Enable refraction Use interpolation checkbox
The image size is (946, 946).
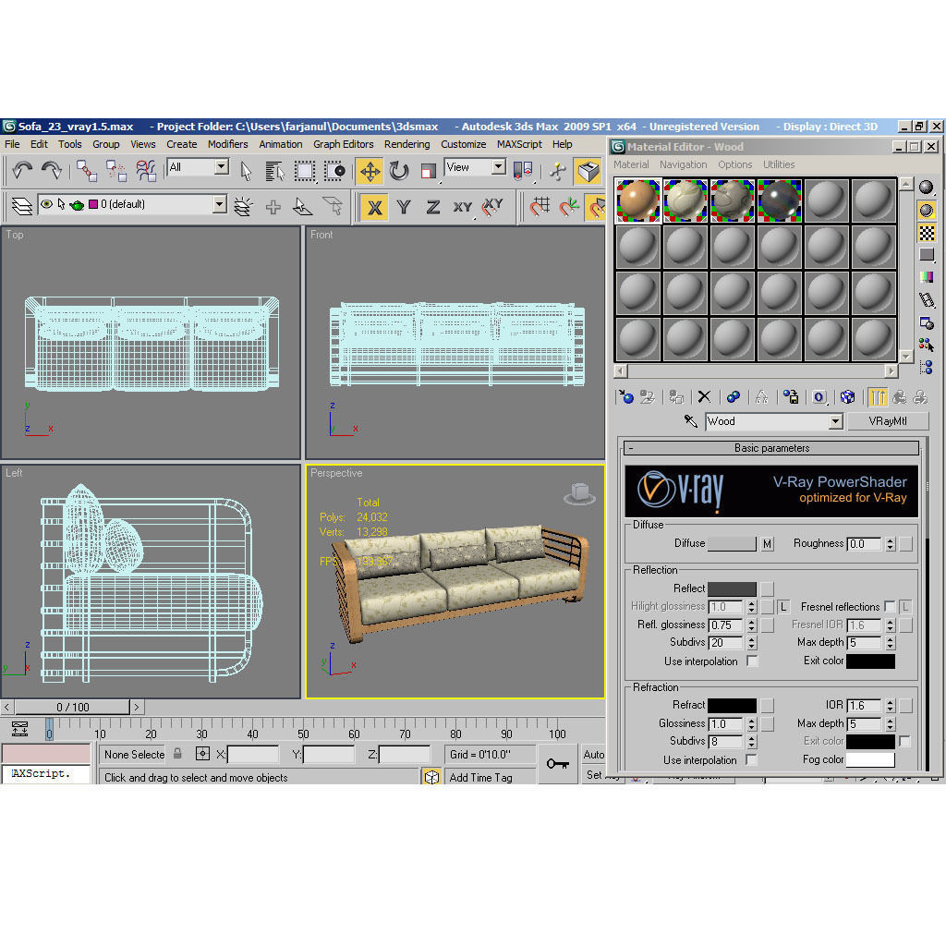pyautogui.click(x=751, y=759)
